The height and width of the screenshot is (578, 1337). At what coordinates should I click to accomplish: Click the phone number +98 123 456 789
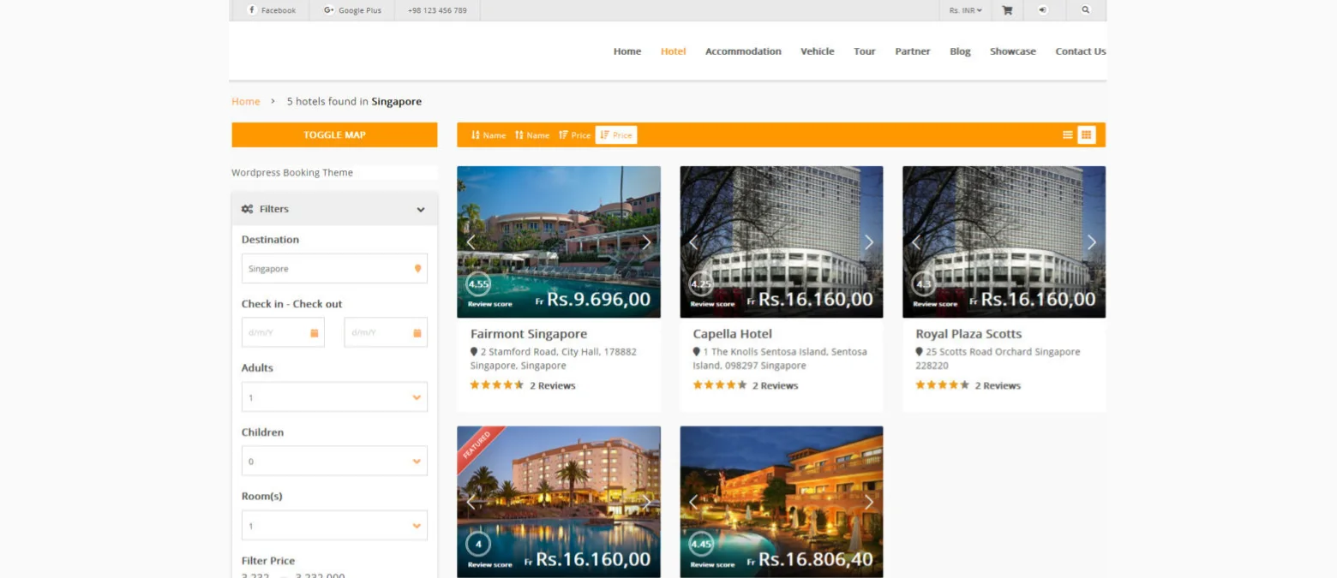[x=437, y=10]
